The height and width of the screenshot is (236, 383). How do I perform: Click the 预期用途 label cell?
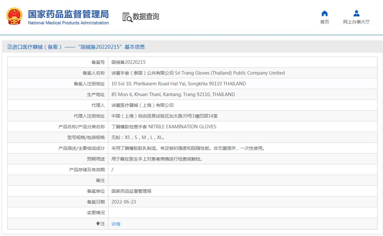(58, 159)
